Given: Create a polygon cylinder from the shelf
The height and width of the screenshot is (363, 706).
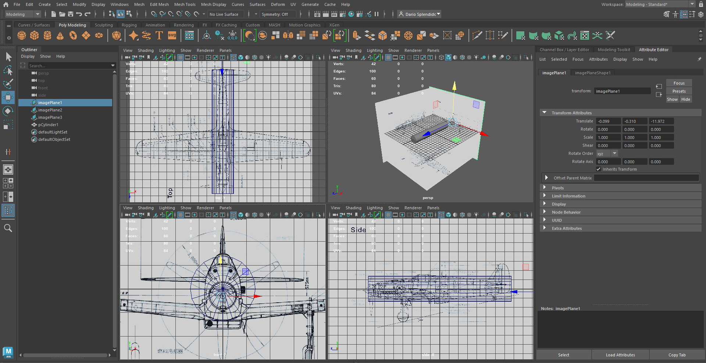Looking at the screenshot, I should (x=47, y=35).
